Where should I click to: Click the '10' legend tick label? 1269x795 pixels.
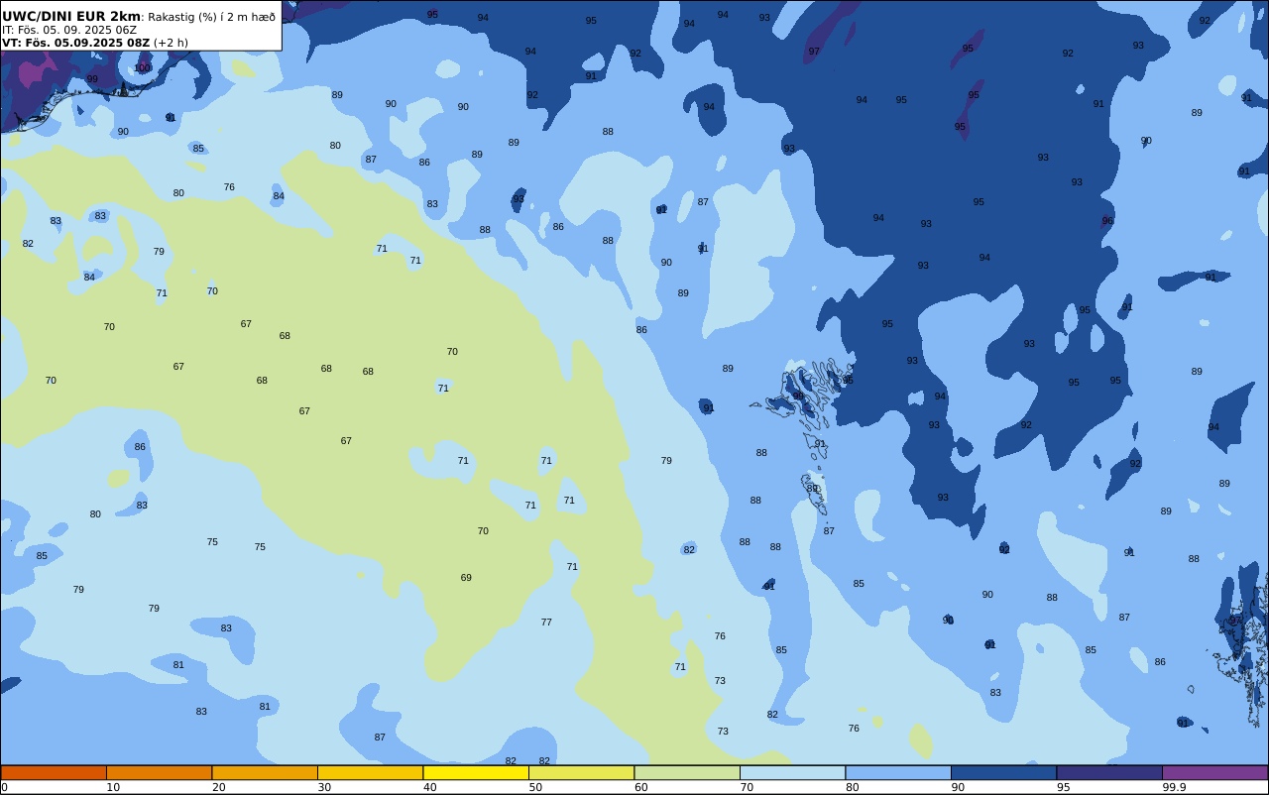[113, 787]
